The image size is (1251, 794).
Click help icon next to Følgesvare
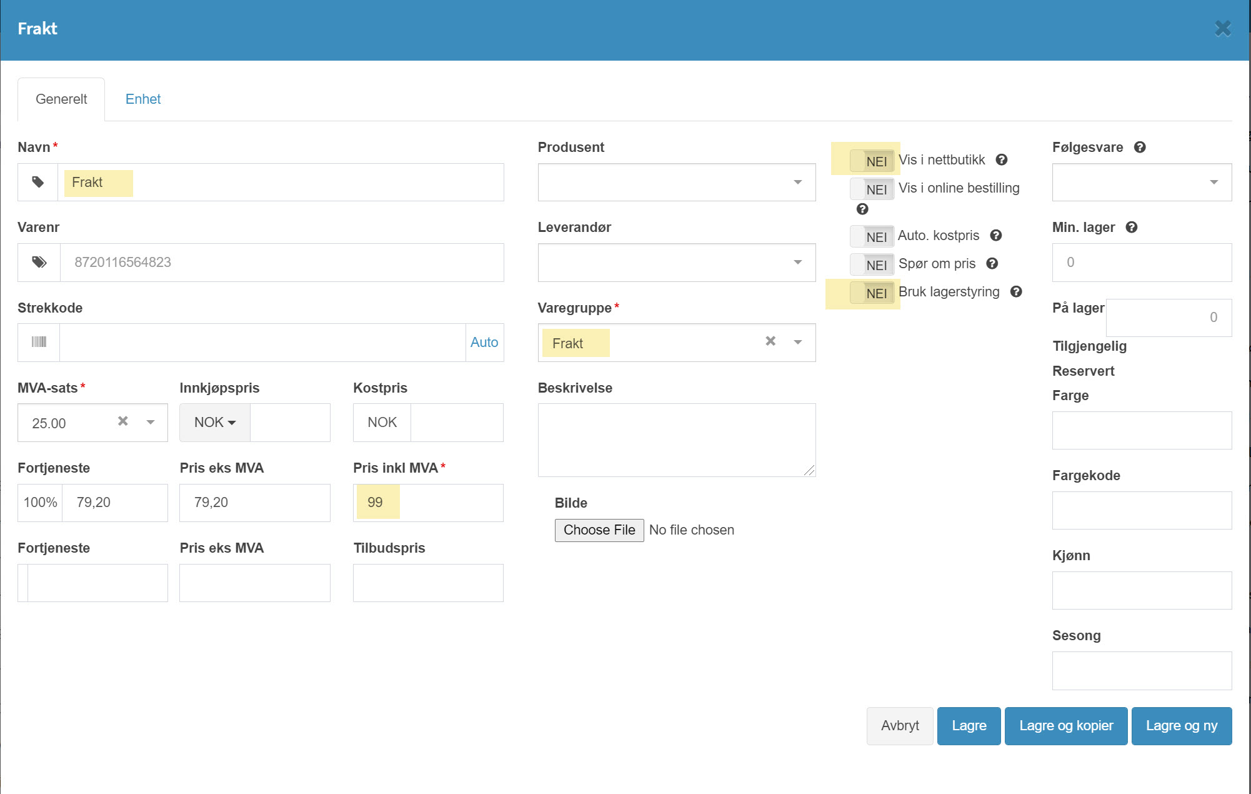click(1140, 148)
